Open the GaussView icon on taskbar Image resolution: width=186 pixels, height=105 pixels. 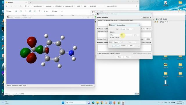click(x=123, y=103)
